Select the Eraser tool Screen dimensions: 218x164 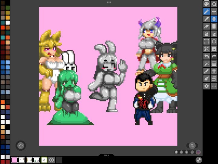coord(206,26)
